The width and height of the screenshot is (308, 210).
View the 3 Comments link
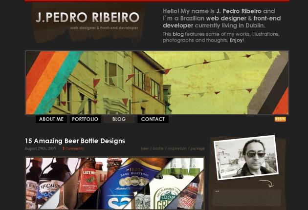(x=73, y=148)
